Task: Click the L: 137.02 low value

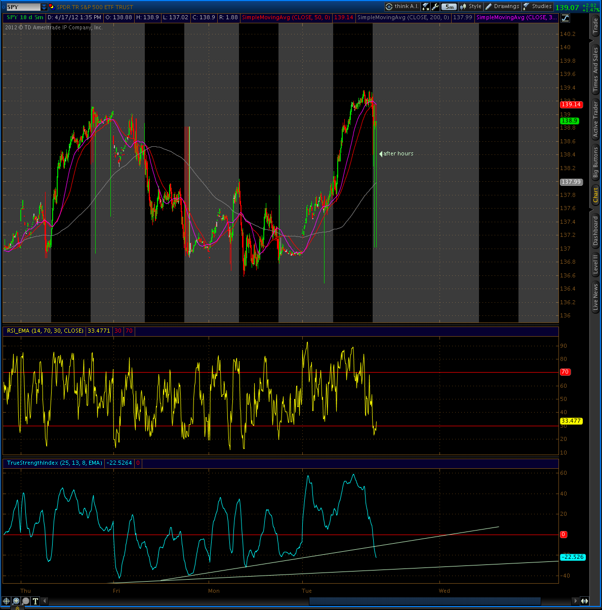Action: tap(176, 17)
